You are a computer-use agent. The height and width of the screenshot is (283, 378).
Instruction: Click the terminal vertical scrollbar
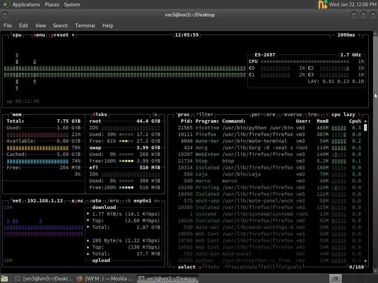pyautogui.click(x=375, y=153)
